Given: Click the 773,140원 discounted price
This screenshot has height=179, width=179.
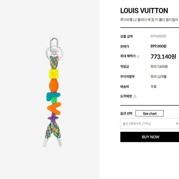Looking at the screenshot, I should tap(163, 57).
